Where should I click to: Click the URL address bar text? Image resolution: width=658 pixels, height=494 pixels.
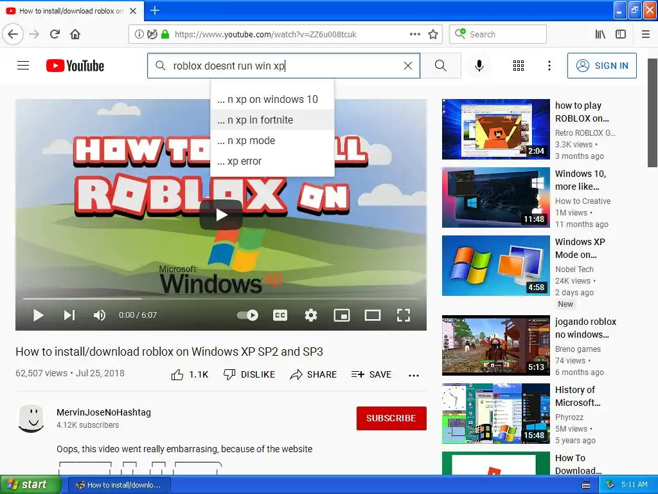click(x=265, y=34)
